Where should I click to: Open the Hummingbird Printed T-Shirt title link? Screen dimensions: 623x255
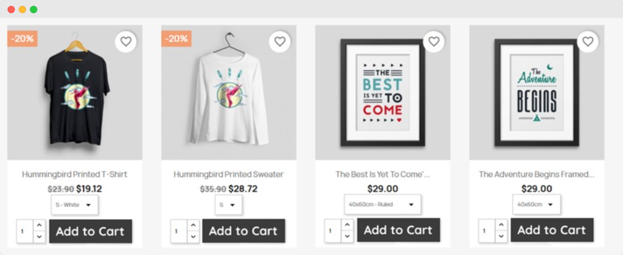coord(74,174)
